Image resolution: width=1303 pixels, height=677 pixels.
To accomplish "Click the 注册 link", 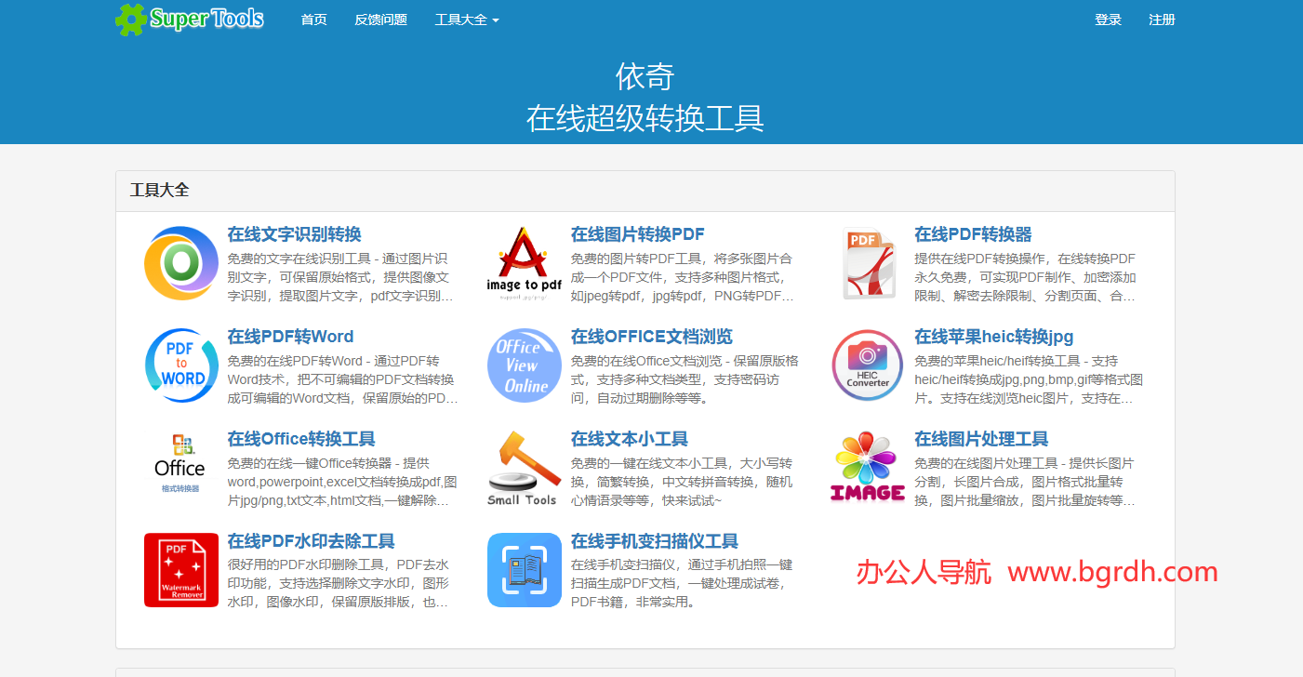I will (1162, 20).
